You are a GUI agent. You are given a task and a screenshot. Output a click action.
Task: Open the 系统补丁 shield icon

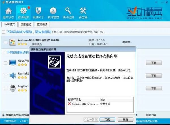pyautogui.click(x=38, y=11)
